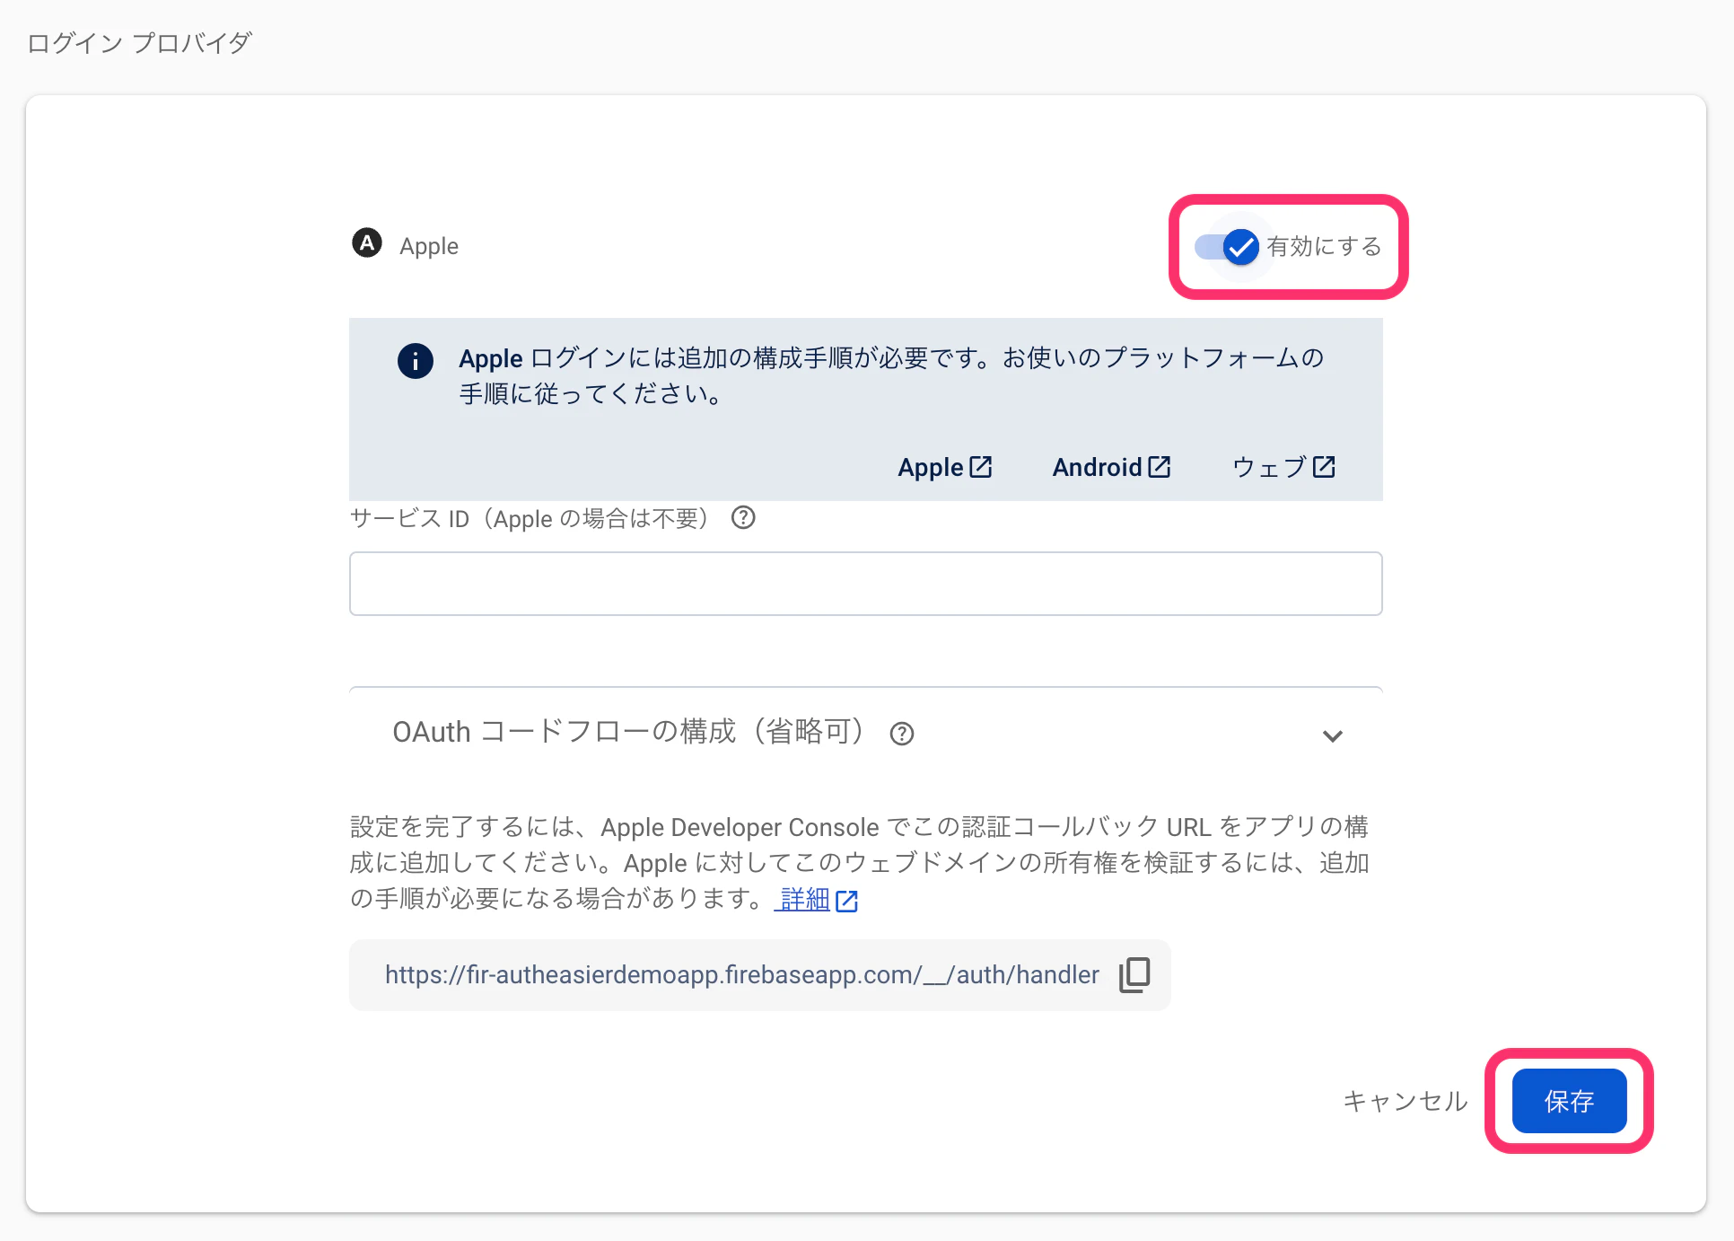Click the ログイン プロバイダ heading
The width and height of the screenshot is (1734, 1241).
pyautogui.click(x=139, y=43)
